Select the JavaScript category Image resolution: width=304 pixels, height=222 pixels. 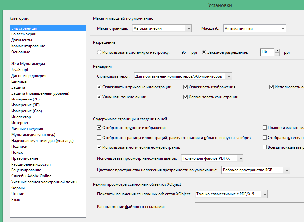coord(48,70)
